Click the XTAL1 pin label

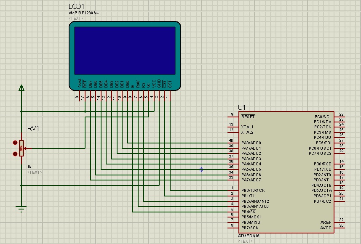click(247, 127)
